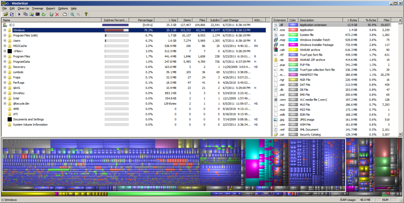404x203 pixels.
Task: Sort by the Items column header
Action: coord(185,20)
